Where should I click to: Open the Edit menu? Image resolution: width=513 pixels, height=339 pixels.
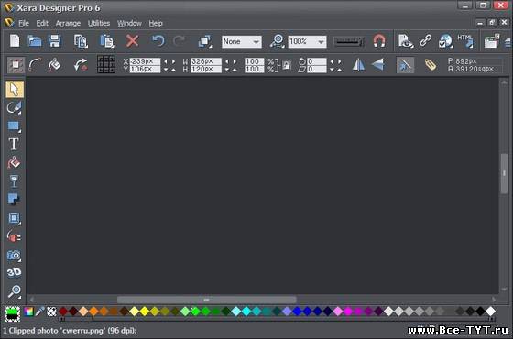(x=42, y=24)
